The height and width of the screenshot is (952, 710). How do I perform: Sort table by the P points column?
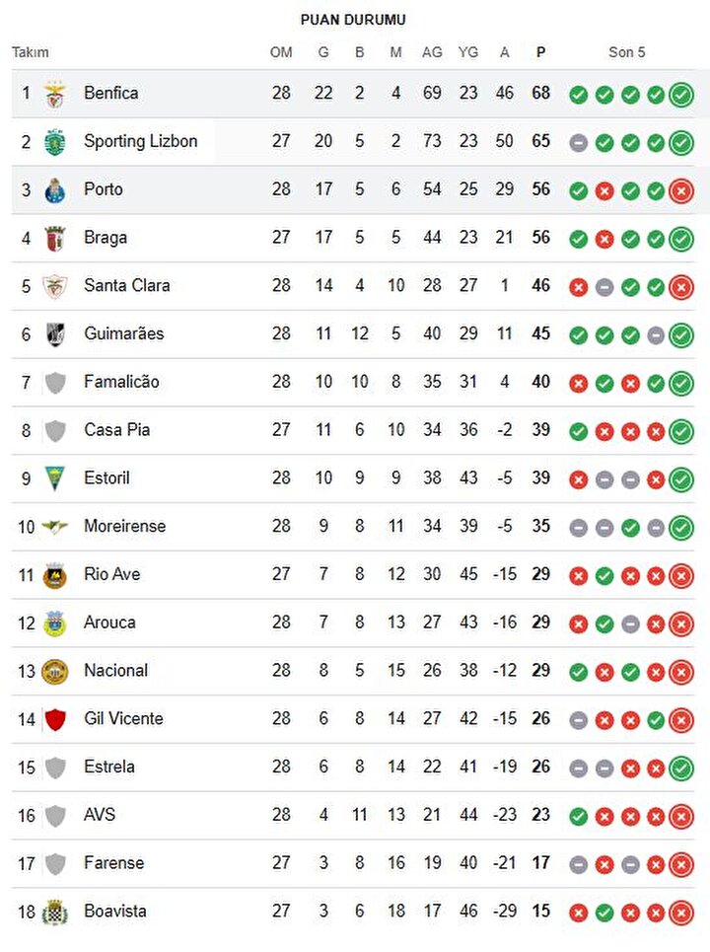click(540, 53)
